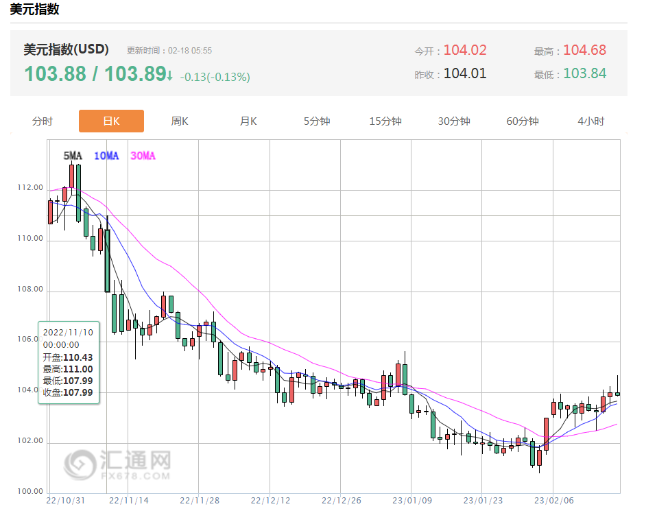Click the 最高 value 104.68
657x511 pixels.
[584, 50]
